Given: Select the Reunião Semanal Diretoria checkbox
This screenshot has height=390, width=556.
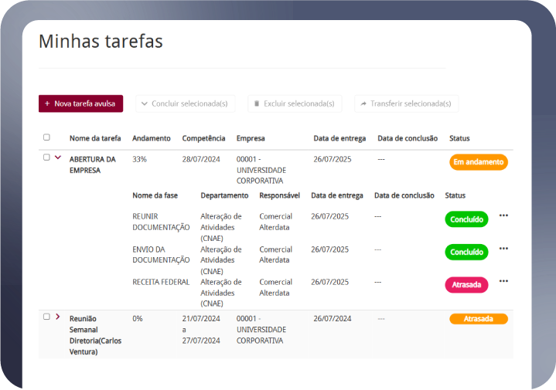Looking at the screenshot, I should pos(46,317).
